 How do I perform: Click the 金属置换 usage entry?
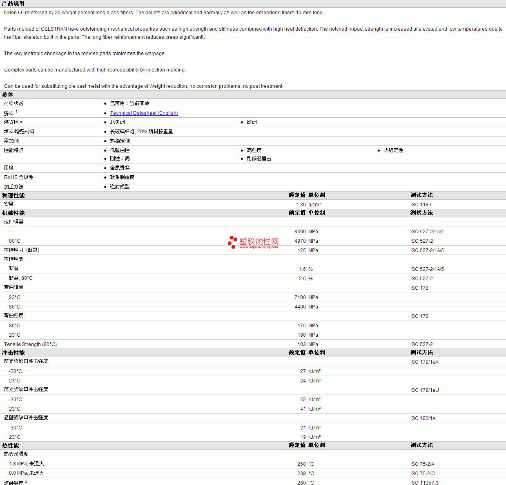pyautogui.click(x=120, y=168)
